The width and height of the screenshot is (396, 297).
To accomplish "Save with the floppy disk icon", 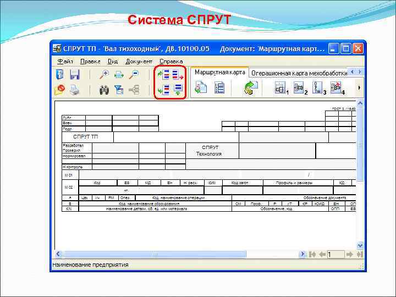I will pos(75,74).
